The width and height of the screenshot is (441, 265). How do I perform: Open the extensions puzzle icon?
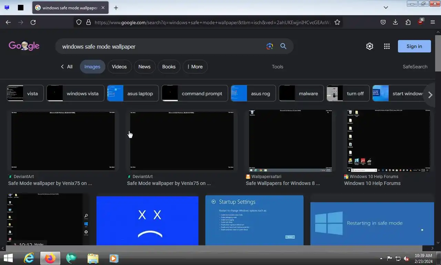(408, 22)
